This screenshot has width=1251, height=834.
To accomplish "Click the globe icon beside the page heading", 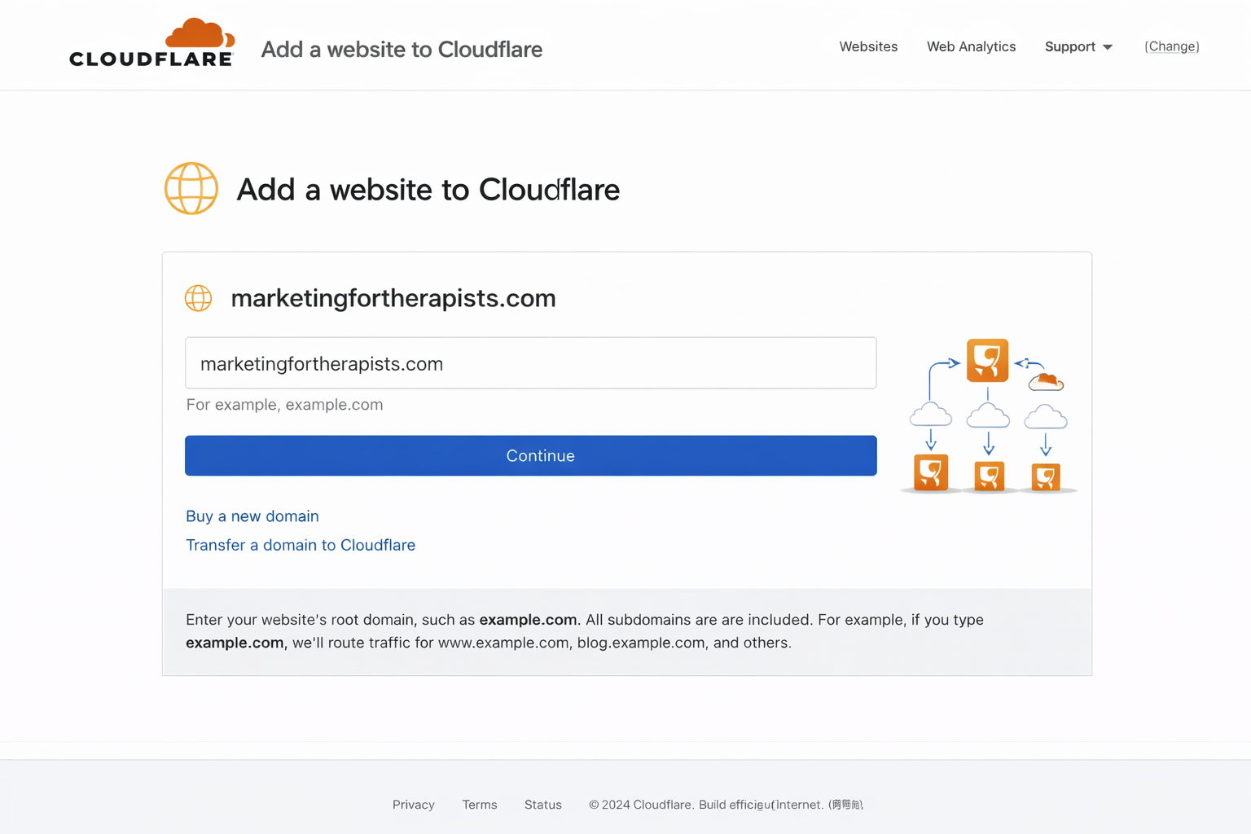I will (191, 188).
